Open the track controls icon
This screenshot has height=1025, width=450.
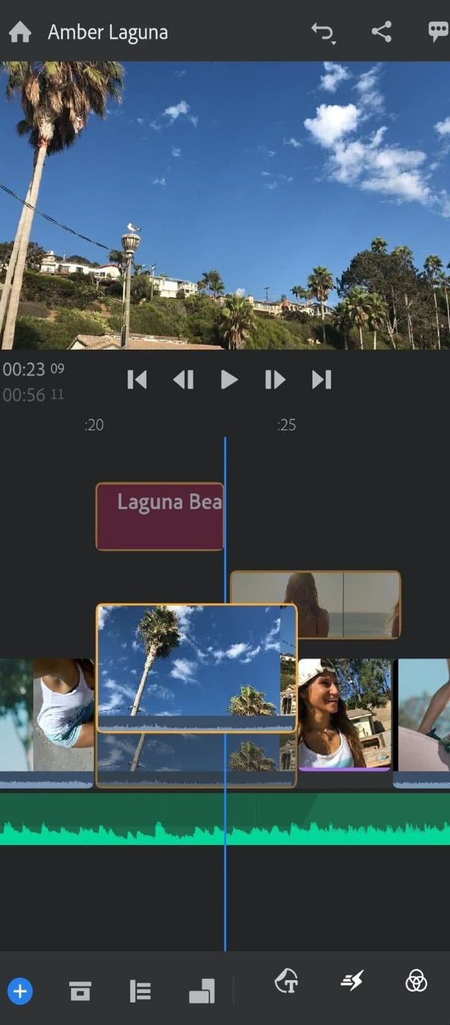[141, 991]
